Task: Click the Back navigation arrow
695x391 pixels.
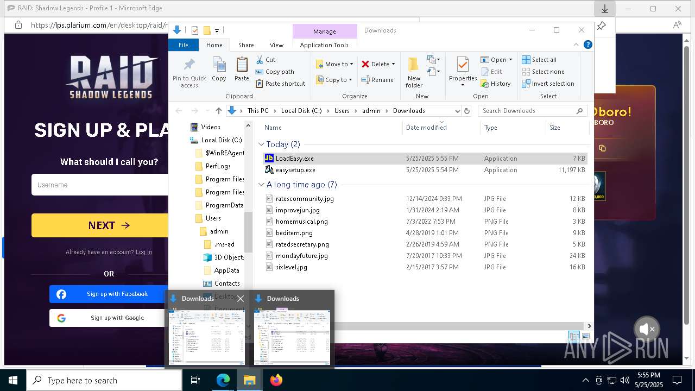Action: tap(179, 111)
